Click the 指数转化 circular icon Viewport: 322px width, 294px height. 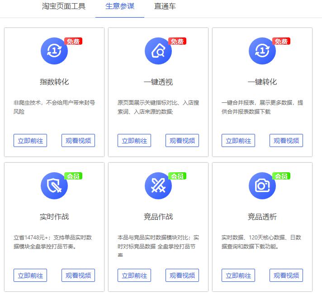(x=54, y=51)
